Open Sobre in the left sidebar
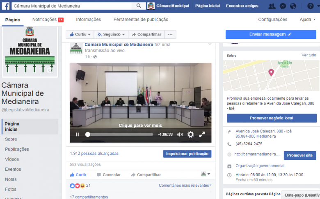This screenshot has width=320, height=199. [x=11, y=139]
